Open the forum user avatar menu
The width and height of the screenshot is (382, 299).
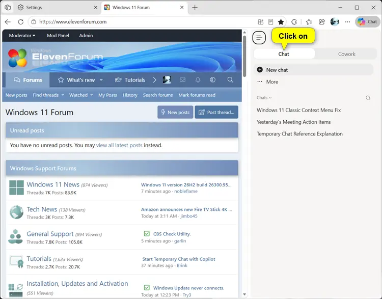click(x=167, y=79)
